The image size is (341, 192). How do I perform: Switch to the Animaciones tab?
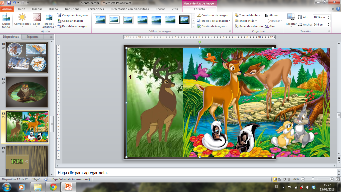click(96, 9)
